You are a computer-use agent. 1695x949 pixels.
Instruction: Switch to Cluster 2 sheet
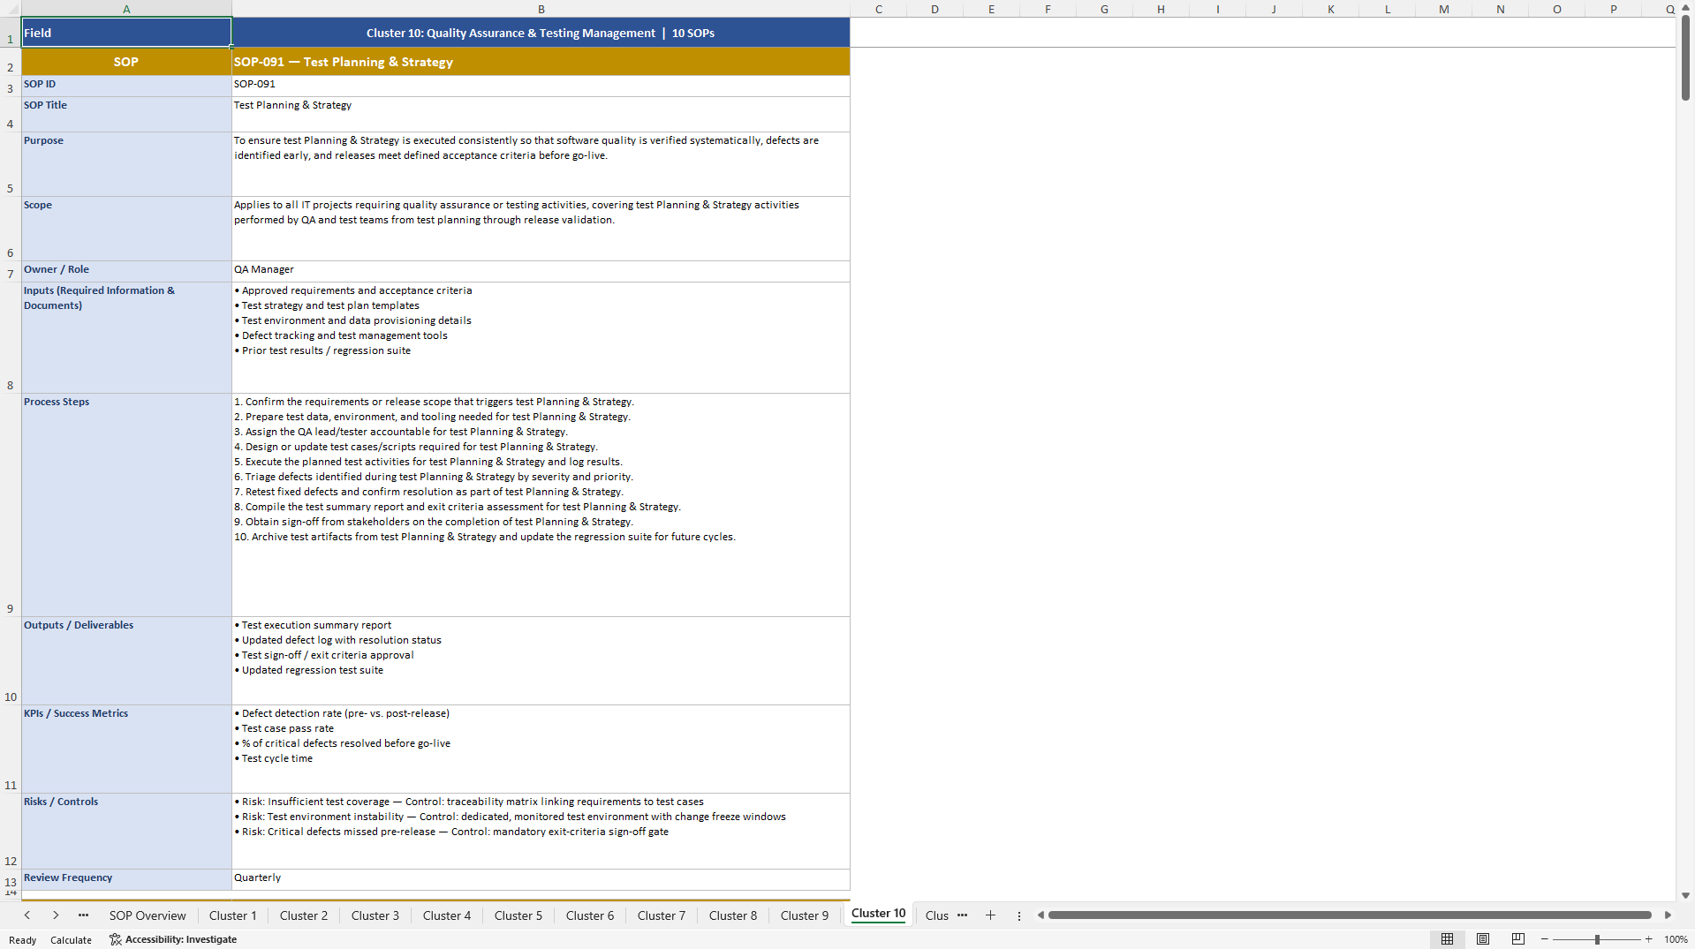coord(304,915)
